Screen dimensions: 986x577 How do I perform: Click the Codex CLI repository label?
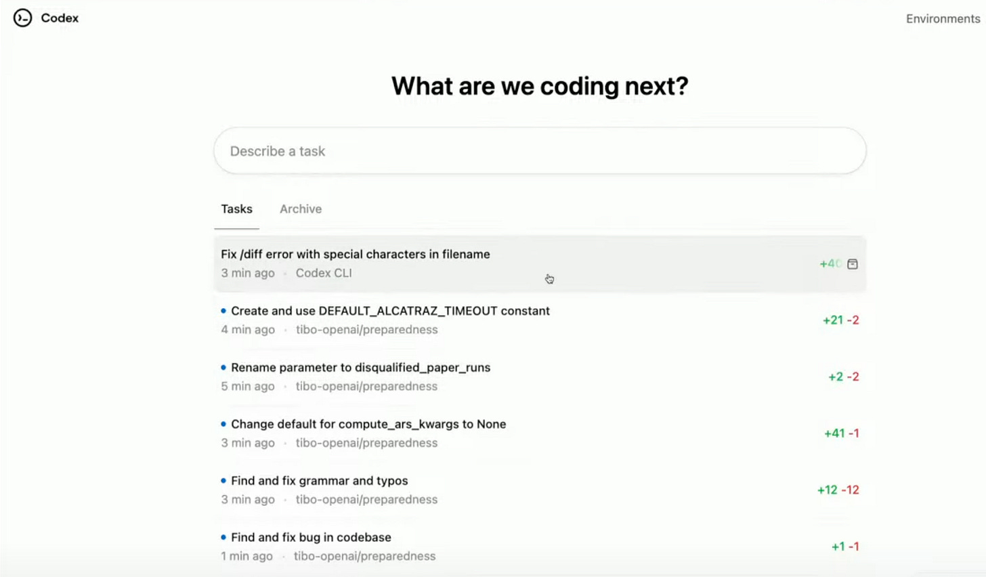324,273
